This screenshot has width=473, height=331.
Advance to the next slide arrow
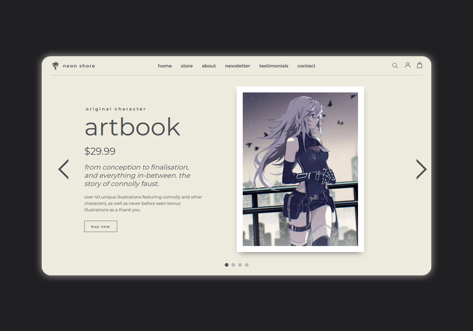pyautogui.click(x=421, y=169)
